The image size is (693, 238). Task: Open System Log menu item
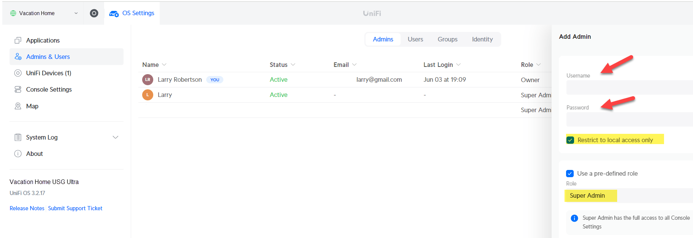pyautogui.click(x=42, y=137)
